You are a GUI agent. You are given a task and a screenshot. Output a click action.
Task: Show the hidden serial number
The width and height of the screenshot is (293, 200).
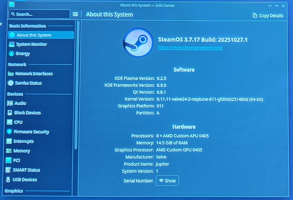pyautogui.click(x=168, y=181)
